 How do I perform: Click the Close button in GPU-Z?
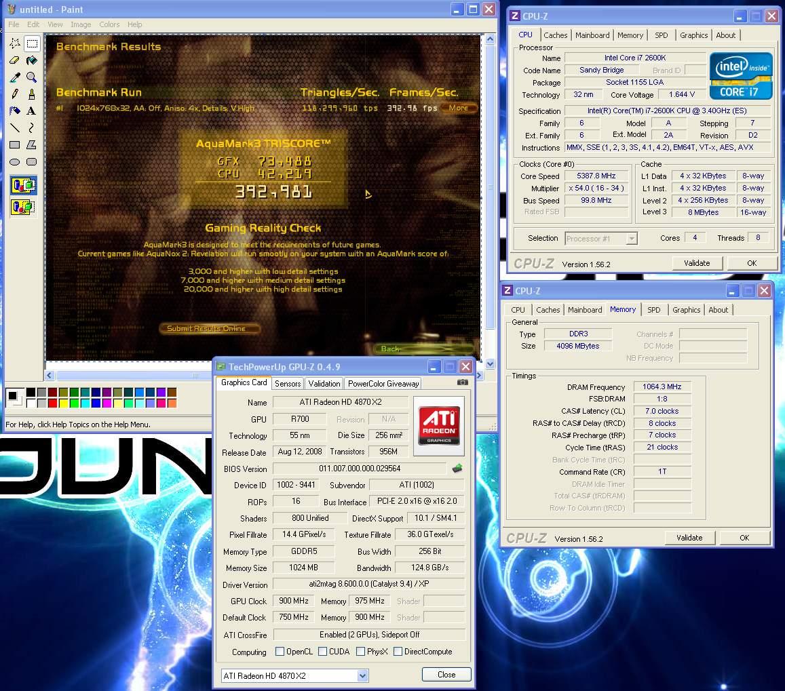[x=446, y=675]
